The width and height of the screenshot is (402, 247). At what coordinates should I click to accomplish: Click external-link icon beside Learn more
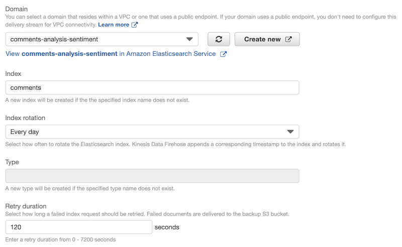(135, 25)
